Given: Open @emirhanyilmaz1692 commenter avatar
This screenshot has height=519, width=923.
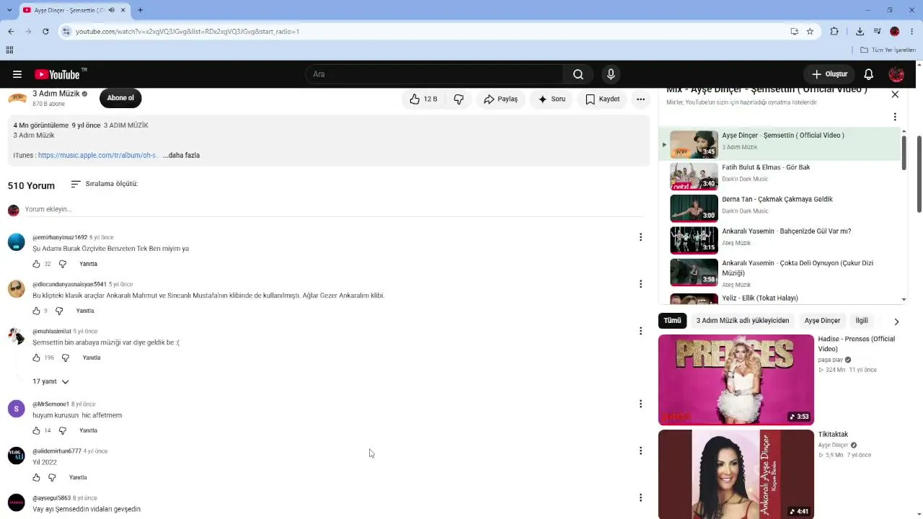Looking at the screenshot, I should [x=16, y=242].
